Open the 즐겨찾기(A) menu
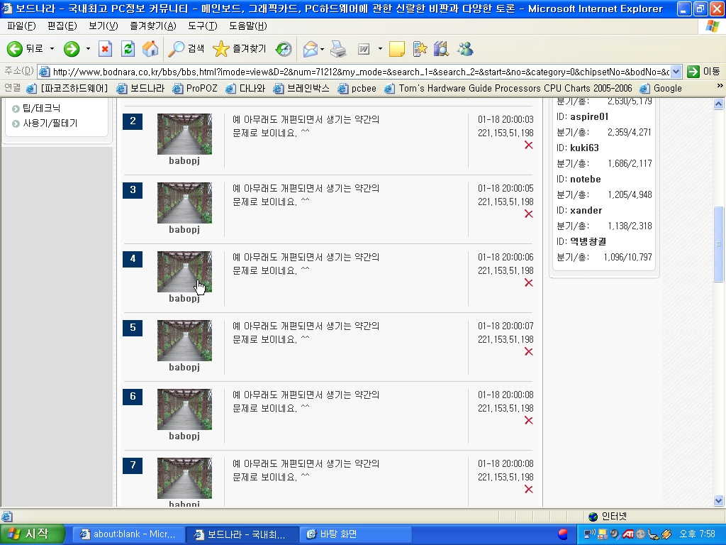This screenshot has width=726, height=545. click(153, 26)
